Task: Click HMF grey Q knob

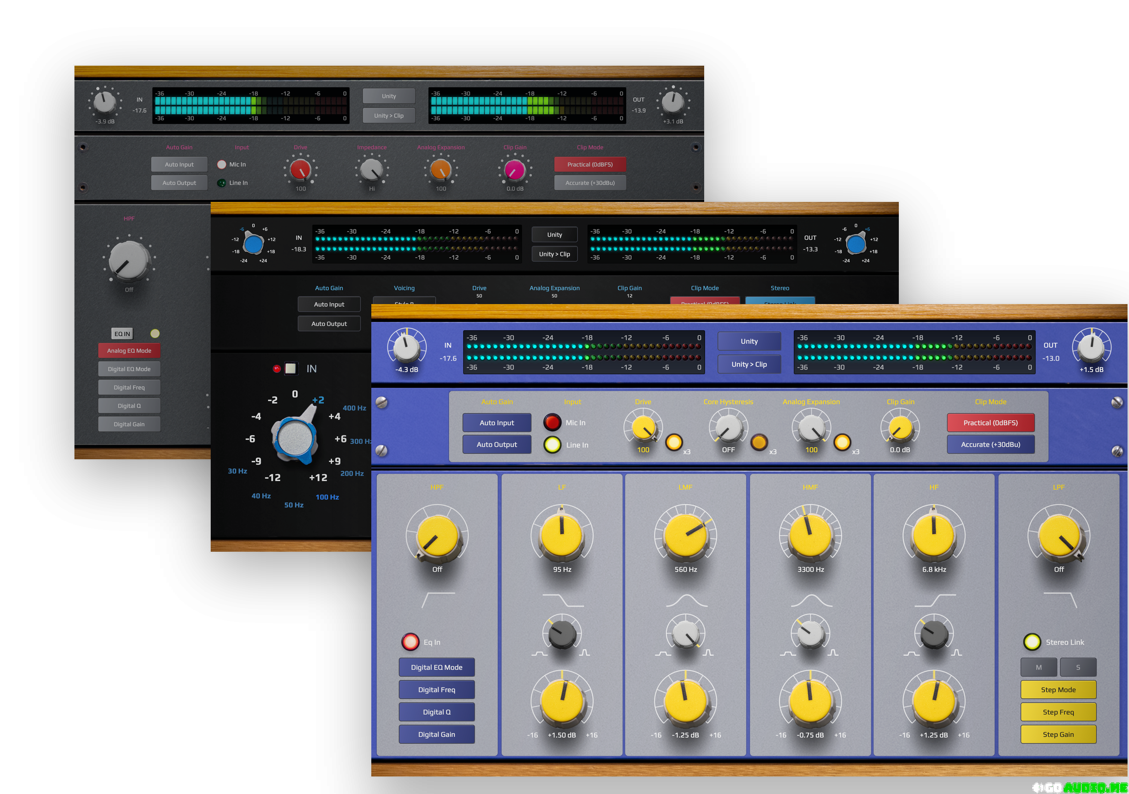Action: point(810,634)
